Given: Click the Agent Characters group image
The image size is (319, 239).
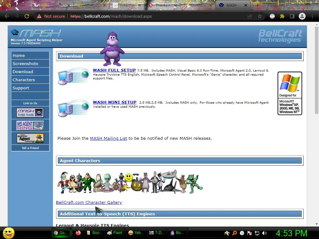Looking at the screenshot, I should [130, 182].
